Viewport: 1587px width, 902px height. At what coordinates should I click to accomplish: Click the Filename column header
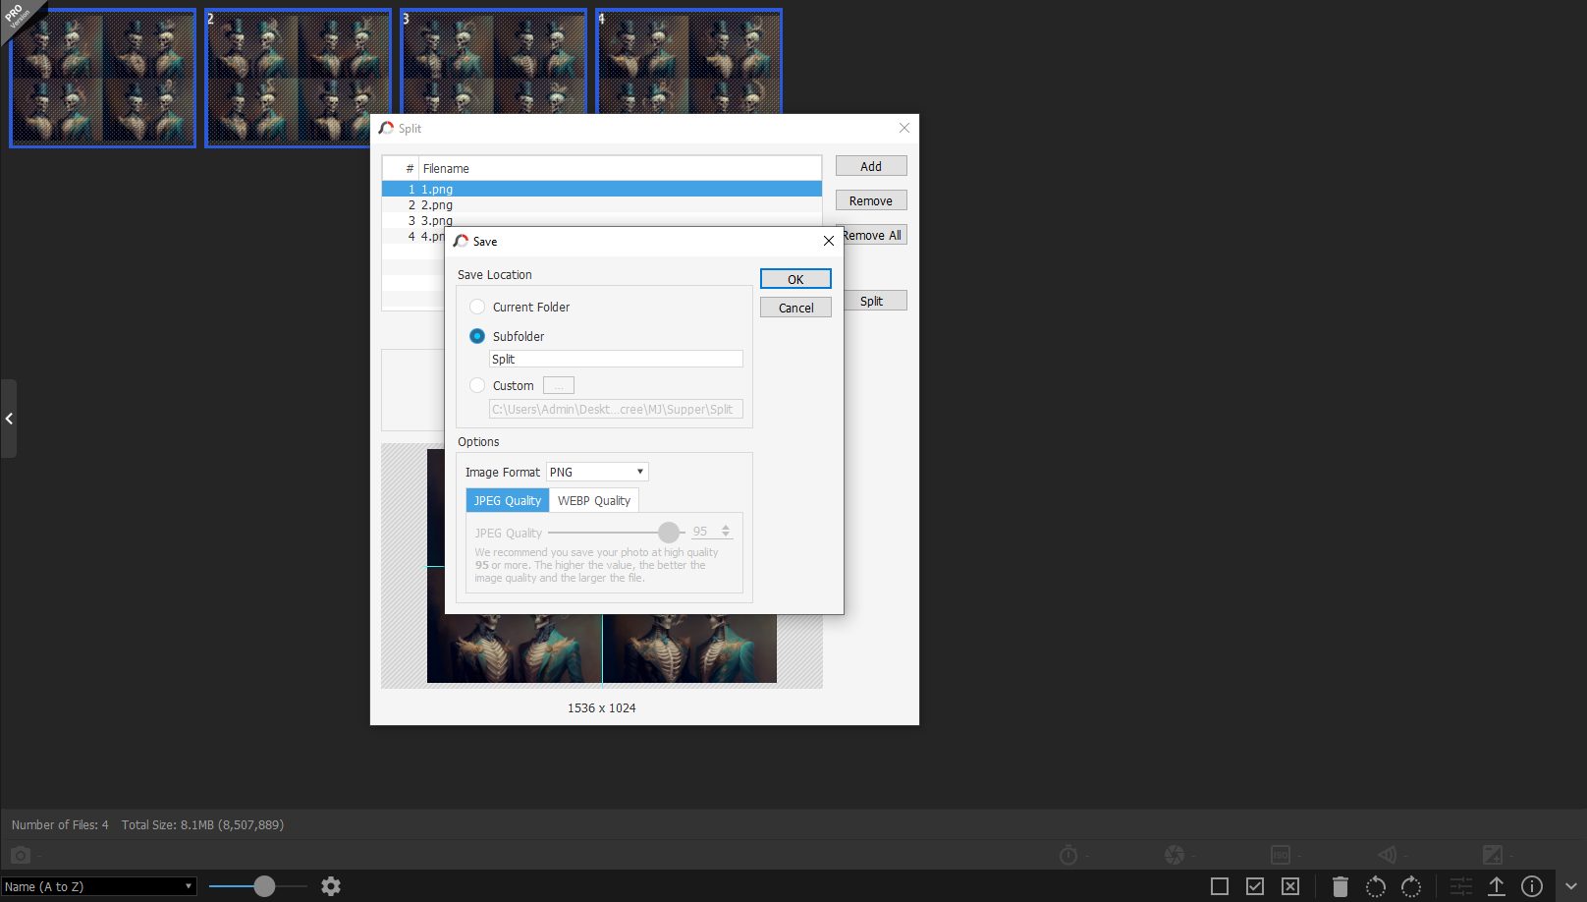click(x=620, y=168)
